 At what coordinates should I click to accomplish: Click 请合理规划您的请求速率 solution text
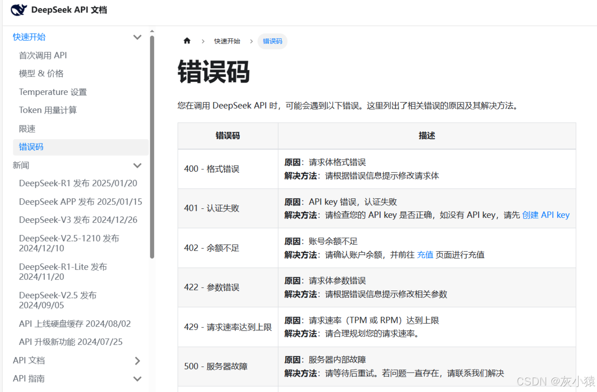tap(372, 333)
